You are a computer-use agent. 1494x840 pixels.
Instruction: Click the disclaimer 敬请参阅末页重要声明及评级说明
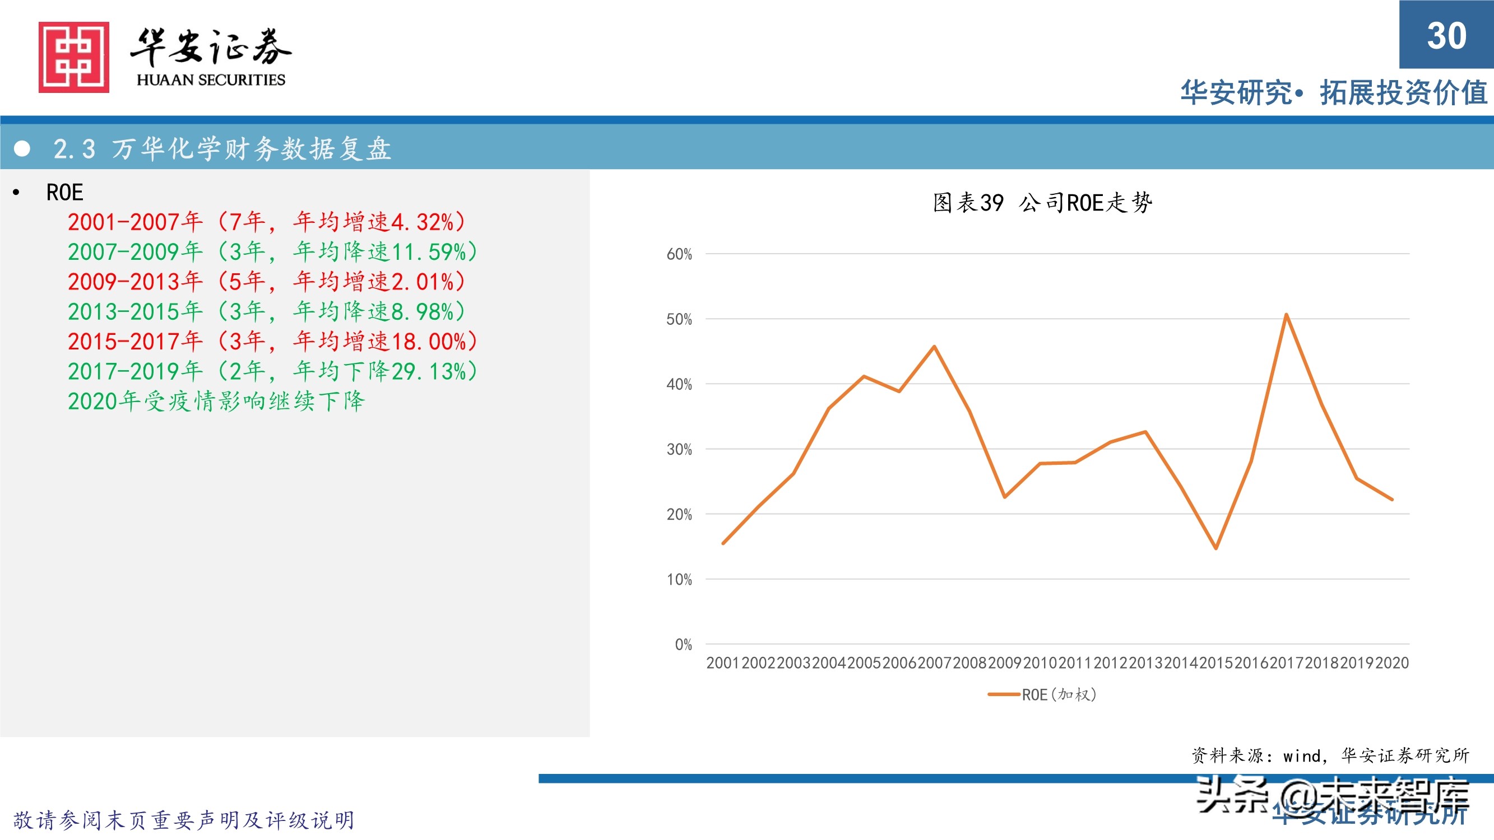click(183, 820)
